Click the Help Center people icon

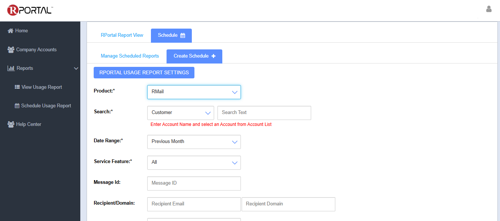11,124
